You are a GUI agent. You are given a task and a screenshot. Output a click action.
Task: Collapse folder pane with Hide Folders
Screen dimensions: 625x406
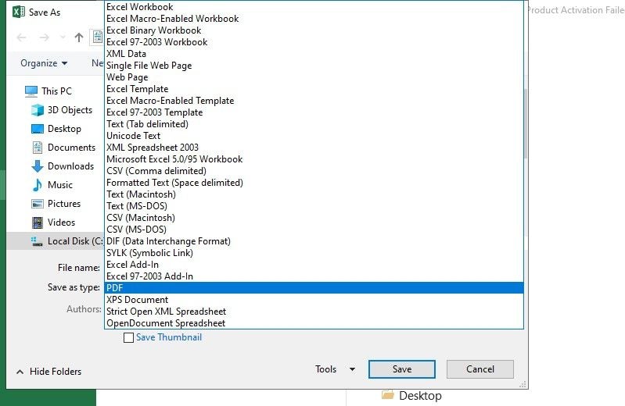(48, 372)
